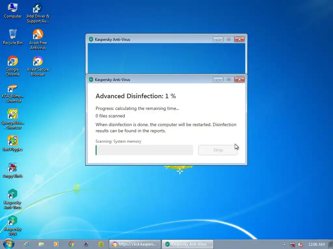Open Angry Birds pinned taskbar icon
The height and width of the screenshot is (249, 333).
86,244
